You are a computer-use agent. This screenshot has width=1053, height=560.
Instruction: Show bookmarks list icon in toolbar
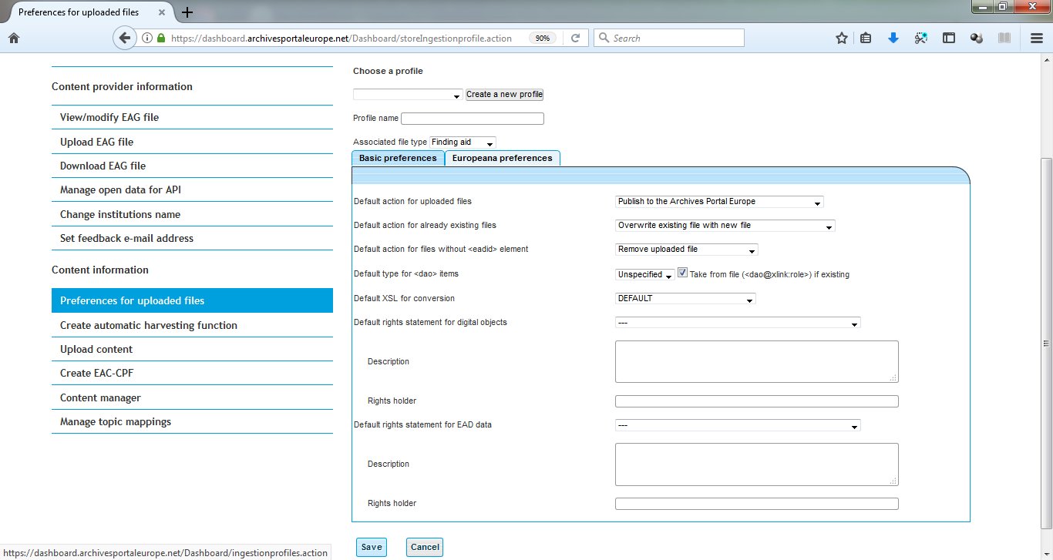[x=866, y=38]
